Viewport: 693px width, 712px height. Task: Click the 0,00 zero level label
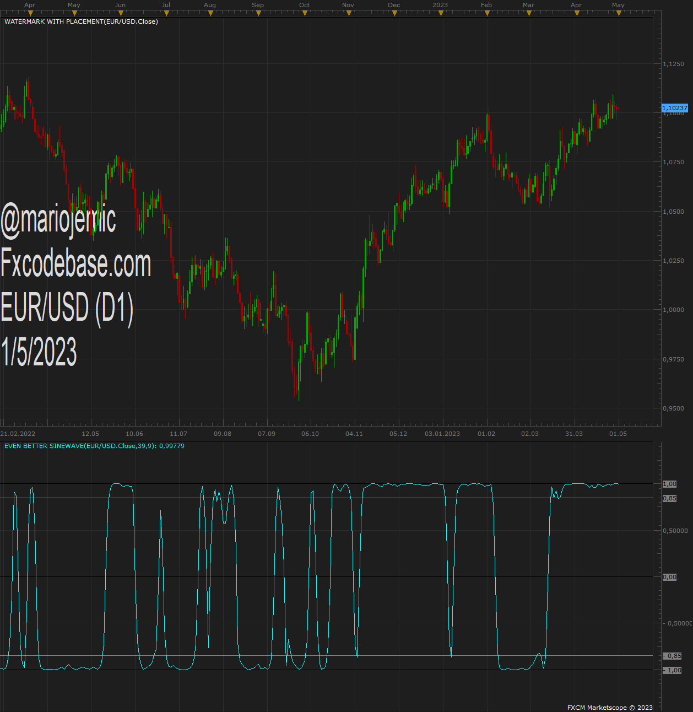point(669,577)
